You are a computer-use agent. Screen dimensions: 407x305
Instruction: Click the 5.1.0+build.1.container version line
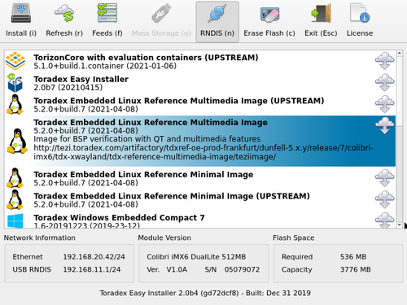pyautogui.click(x=105, y=66)
